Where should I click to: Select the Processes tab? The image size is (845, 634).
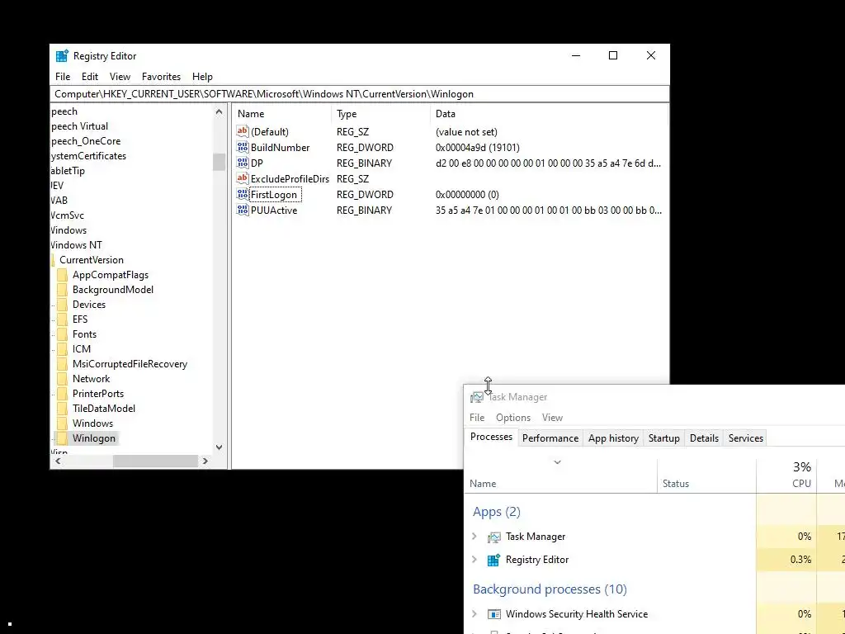tap(492, 437)
